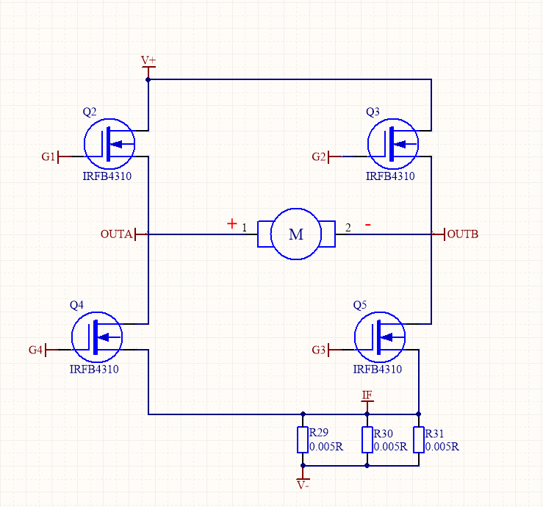Select the OUTA port label

click(x=116, y=234)
